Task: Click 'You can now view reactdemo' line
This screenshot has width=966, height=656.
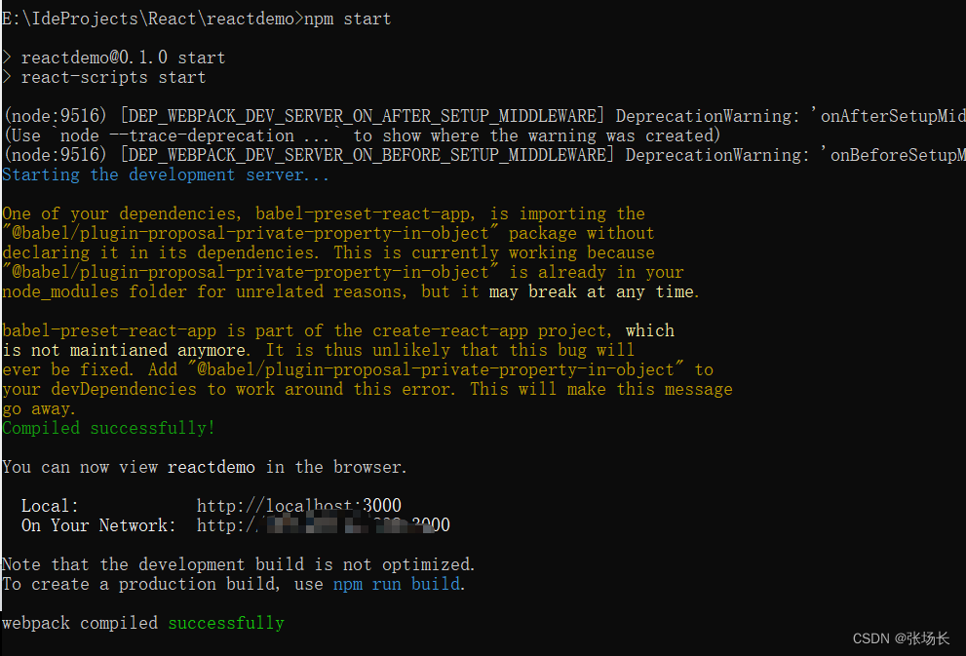Action: (205, 467)
